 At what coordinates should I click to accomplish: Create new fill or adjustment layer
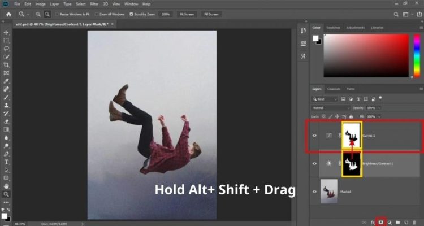(x=390, y=222)
